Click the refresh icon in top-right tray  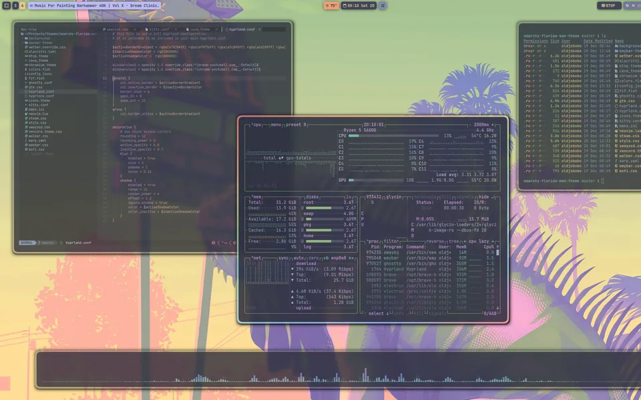[628, 6]
